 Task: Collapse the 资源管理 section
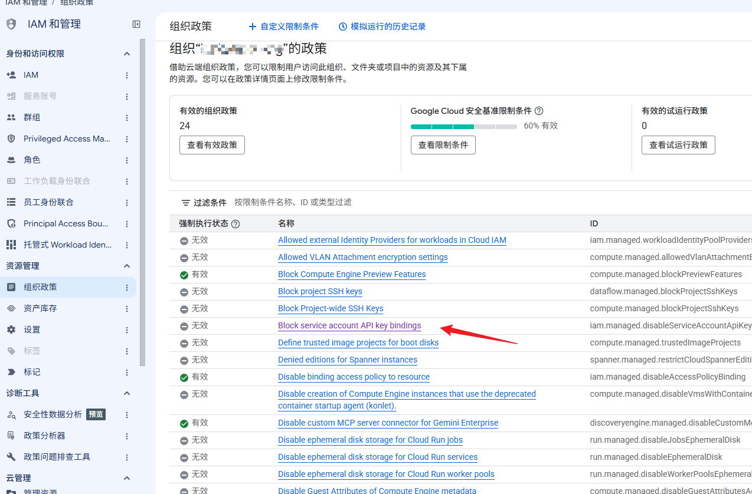[127, 266]
